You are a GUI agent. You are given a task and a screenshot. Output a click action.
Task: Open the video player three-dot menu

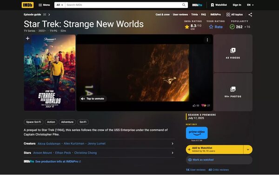coord(207,40)
